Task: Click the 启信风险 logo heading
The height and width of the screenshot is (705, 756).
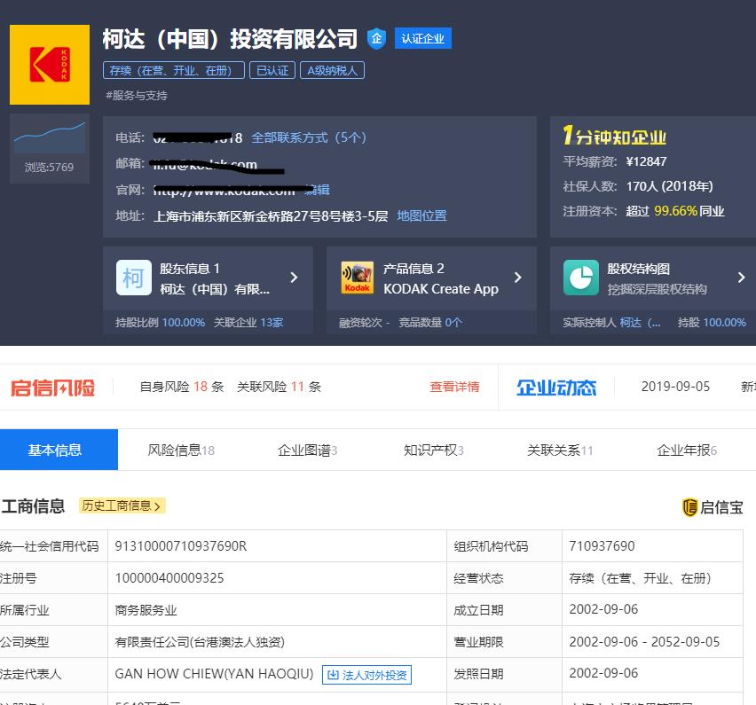Action: point(52,388)
